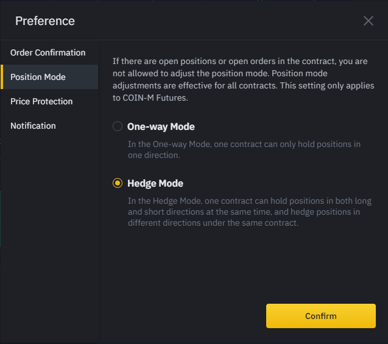Click the yellow active-tab indicator bar
This screenshot has height=344, width=388.
(2, 77)
